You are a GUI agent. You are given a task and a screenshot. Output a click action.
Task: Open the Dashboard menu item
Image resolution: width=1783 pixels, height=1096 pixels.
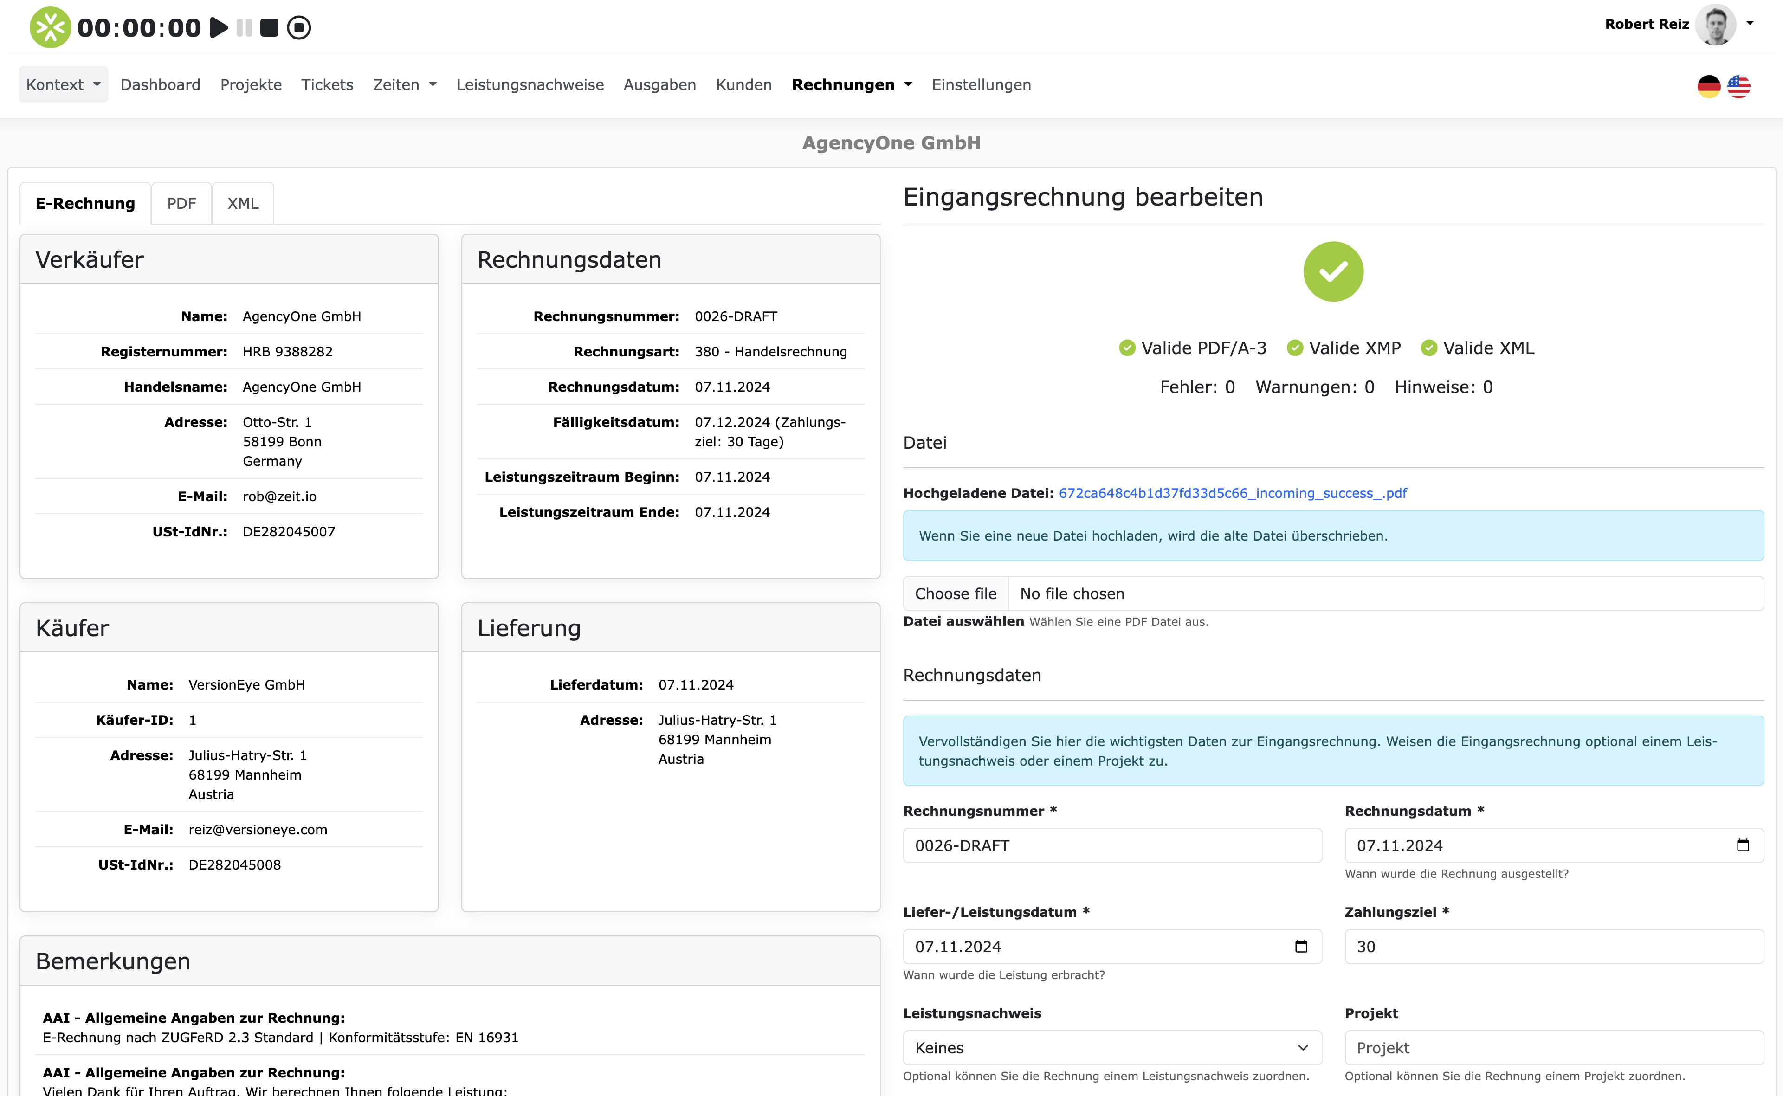160,84
